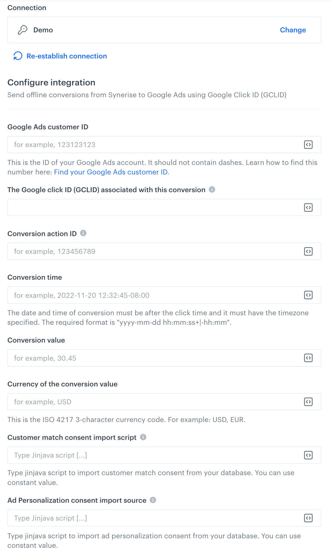Open code editor for the GCLID field
Screen dimensions: 331x557
tap(308, 208)
